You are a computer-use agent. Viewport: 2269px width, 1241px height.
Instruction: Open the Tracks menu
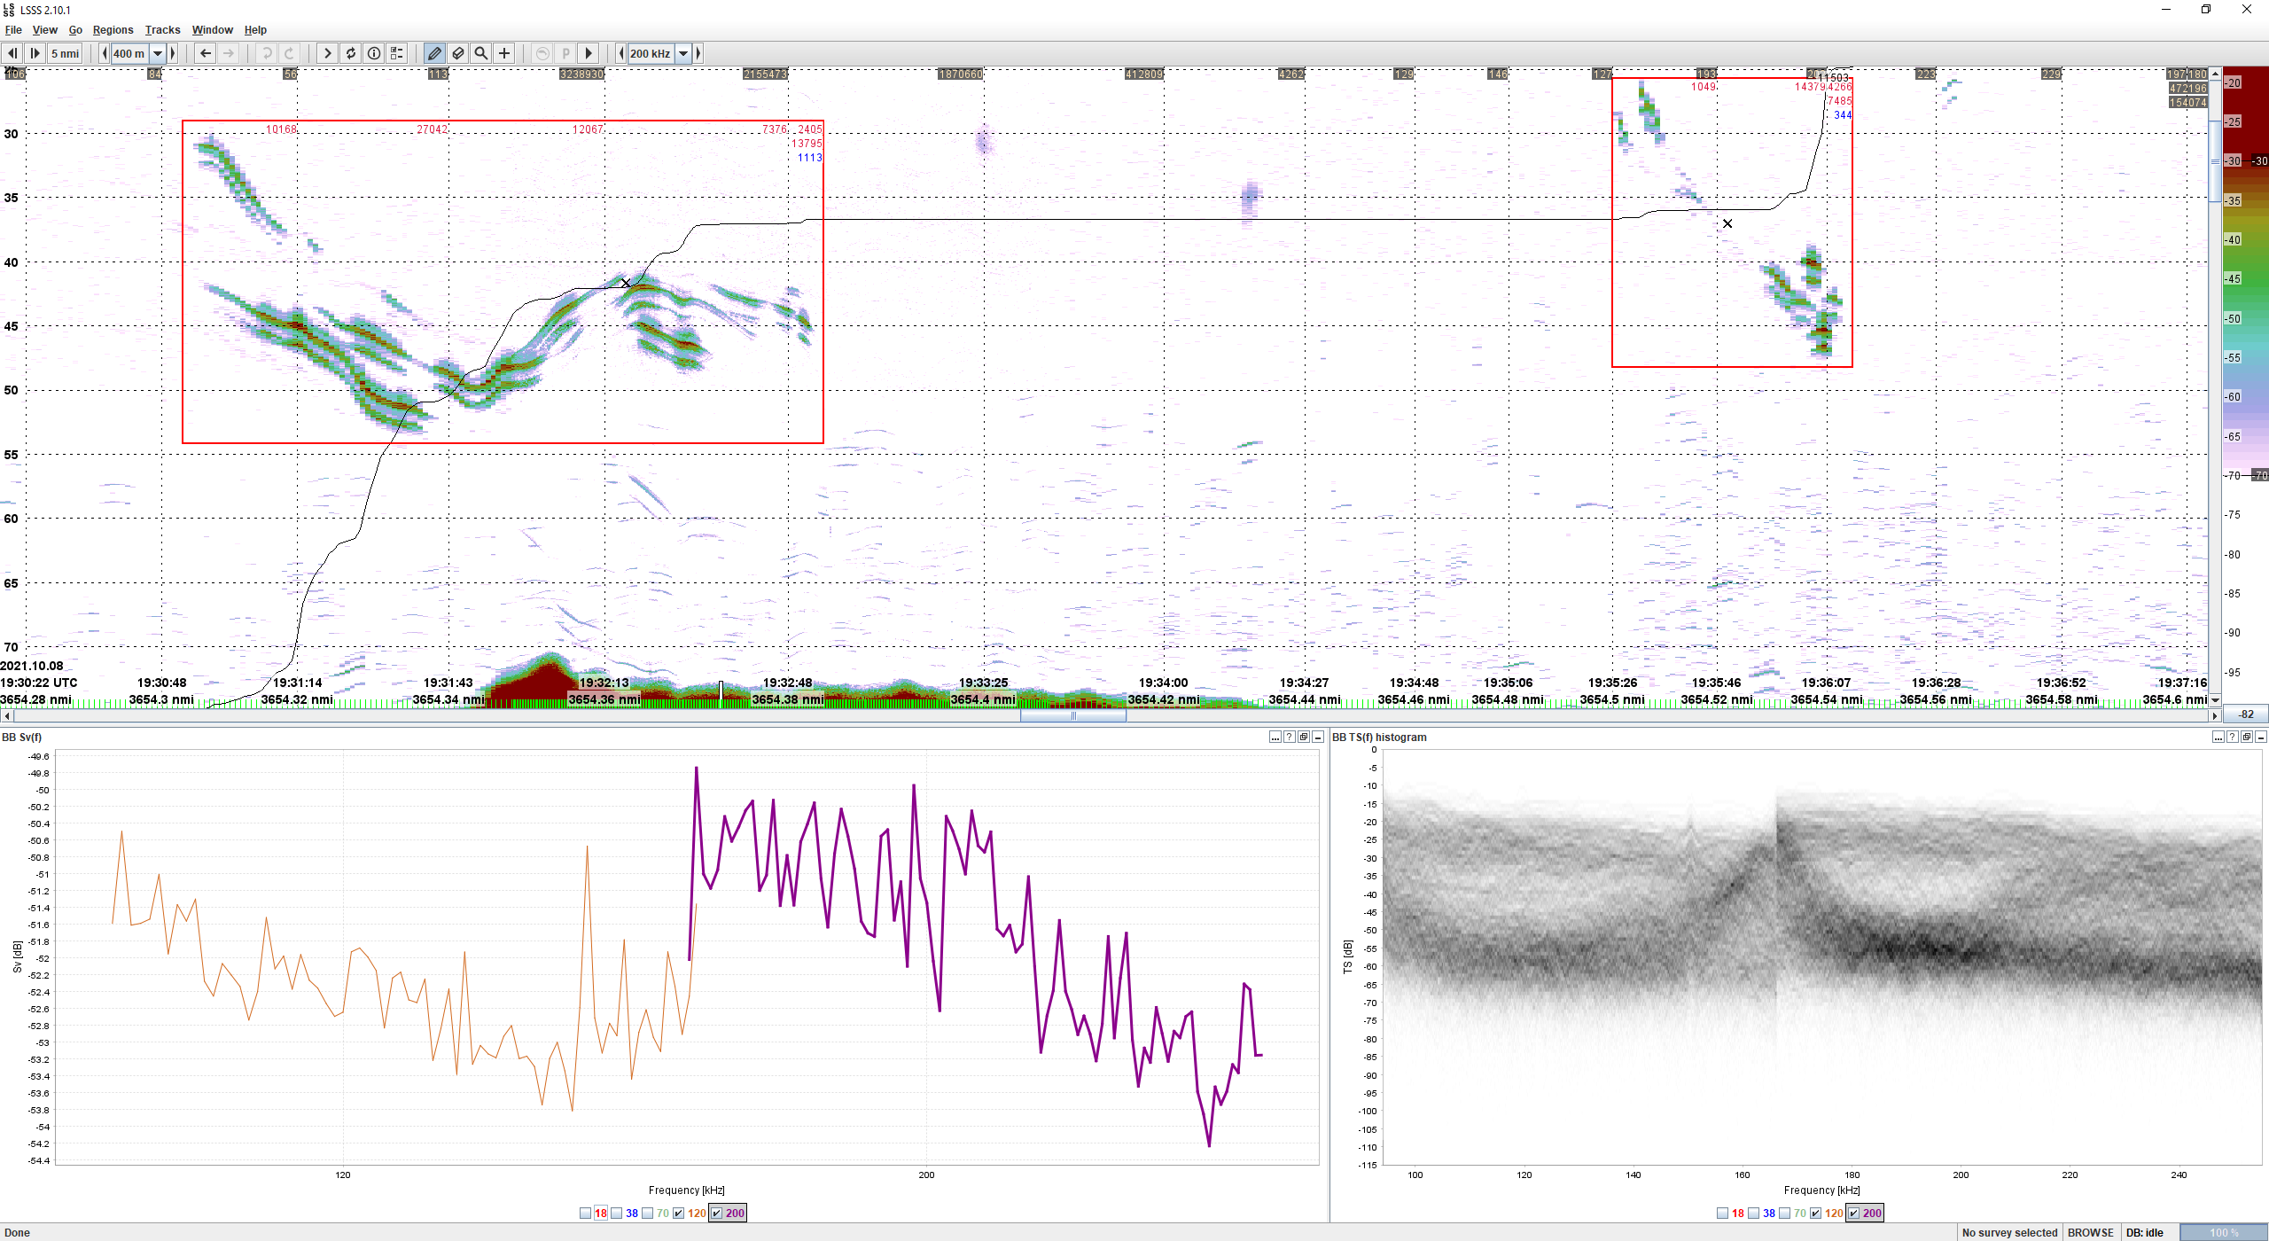pos(162,29)
